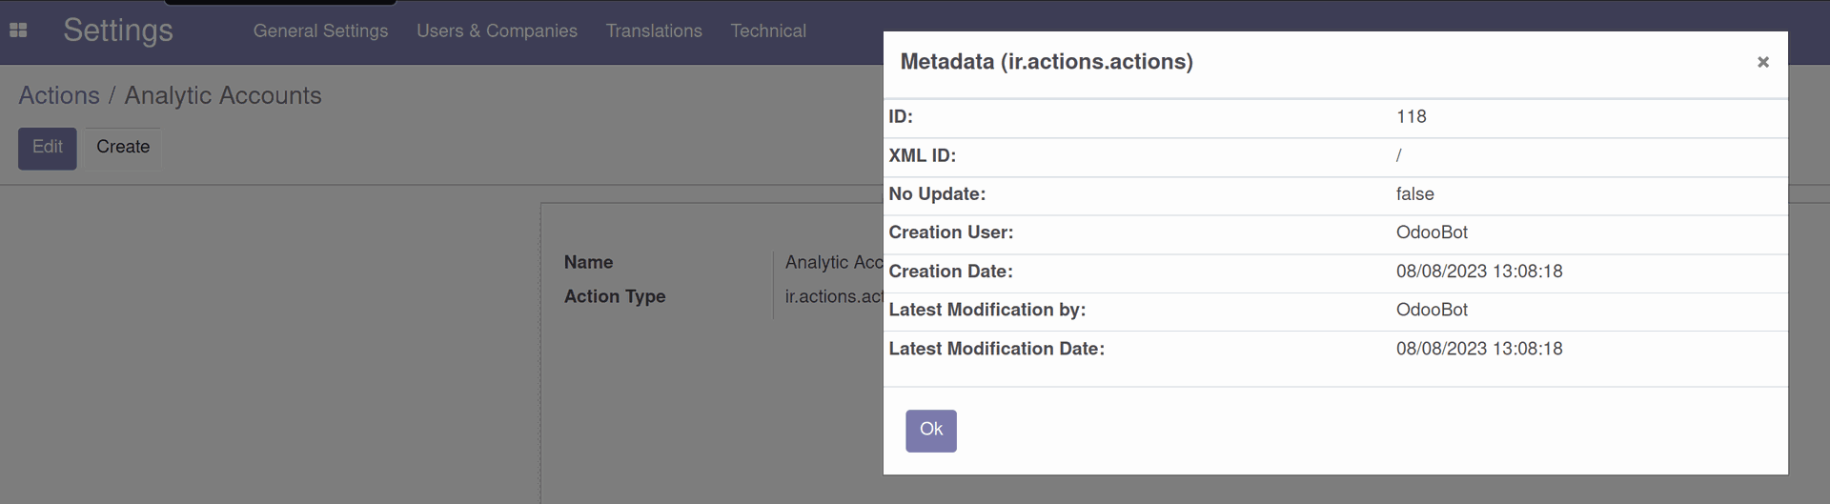Click the Create button
Viewport: 1830px width, 504px height.
pyautogui.click(x=123, y=148)
